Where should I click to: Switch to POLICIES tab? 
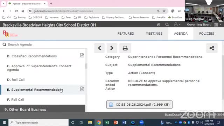(206, 34)
